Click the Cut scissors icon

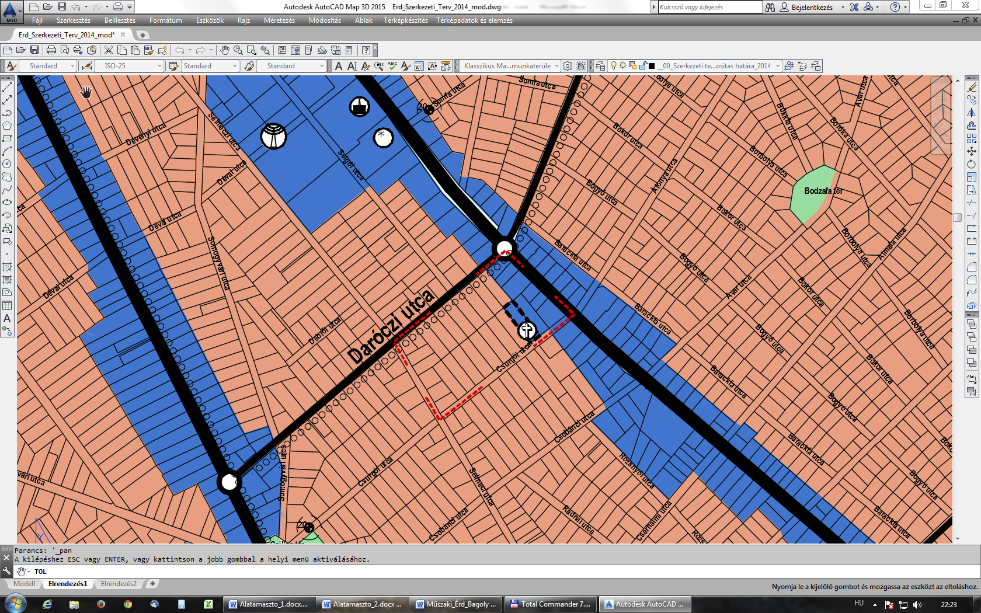point(109,50)
